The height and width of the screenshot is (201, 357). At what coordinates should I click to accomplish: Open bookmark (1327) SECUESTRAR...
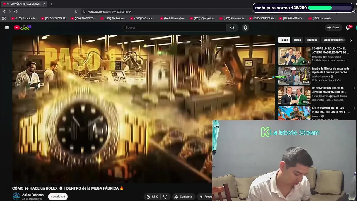tap(54, 18)
